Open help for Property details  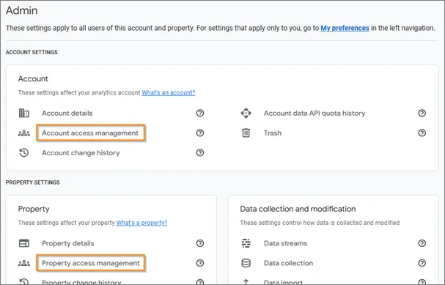(200, 243)
